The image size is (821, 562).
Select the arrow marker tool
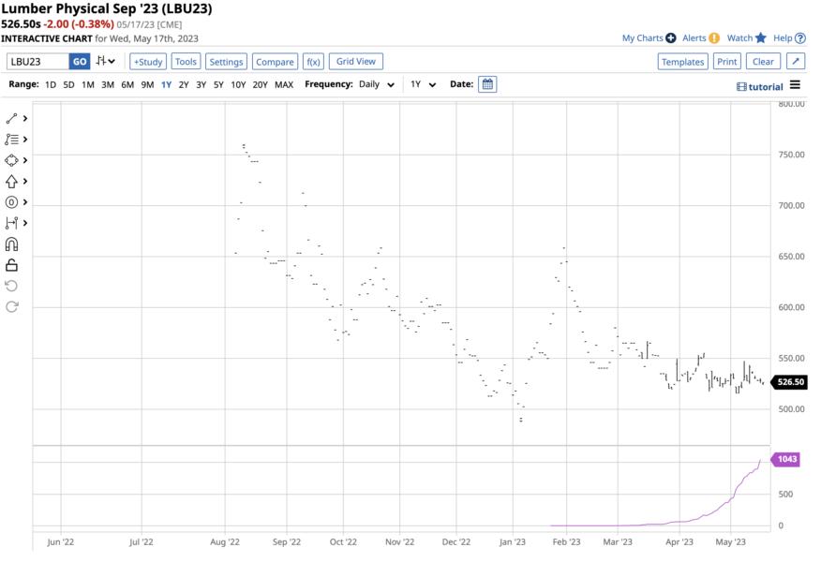tap(11, 181)
